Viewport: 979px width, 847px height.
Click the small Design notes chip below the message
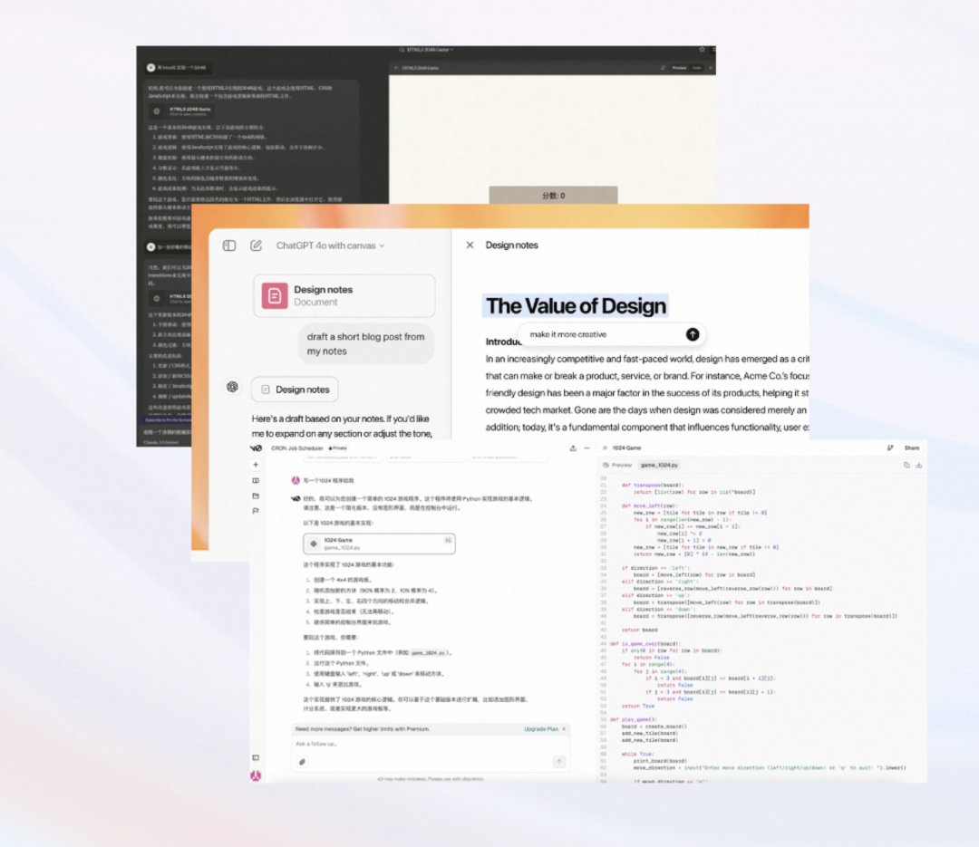coord(296,390)
